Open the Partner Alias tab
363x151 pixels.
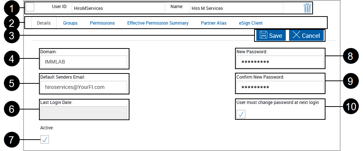coord(214,23)
